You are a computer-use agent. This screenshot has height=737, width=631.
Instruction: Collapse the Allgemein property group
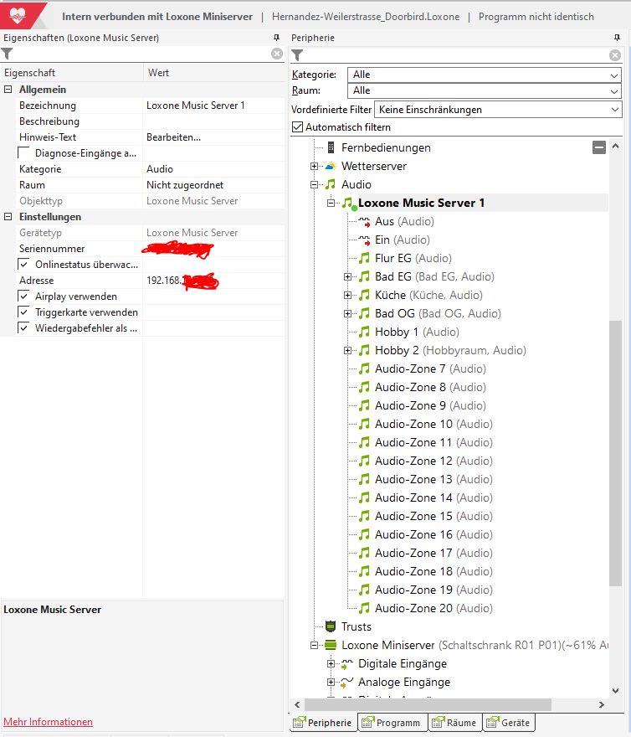pyautogui.click(x=8, y=90)
